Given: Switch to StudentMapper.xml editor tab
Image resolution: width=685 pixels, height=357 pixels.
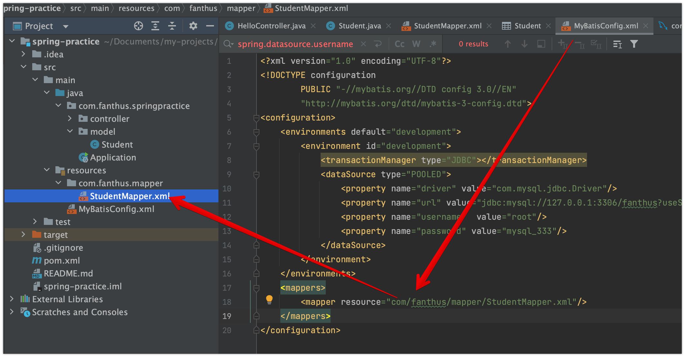Looking at the screenshot, I should (447, 26).
